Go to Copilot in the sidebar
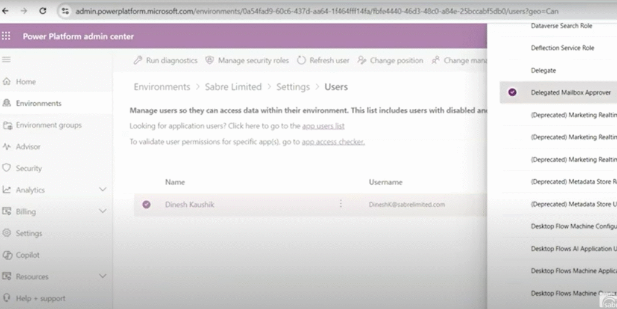Screen dimensions: 617x309 28,255
